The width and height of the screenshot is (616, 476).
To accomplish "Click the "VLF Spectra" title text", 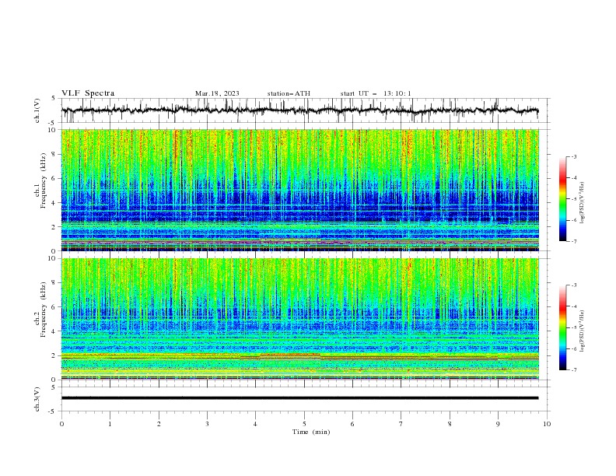I will pyautogui.click(x=88, y=93).
